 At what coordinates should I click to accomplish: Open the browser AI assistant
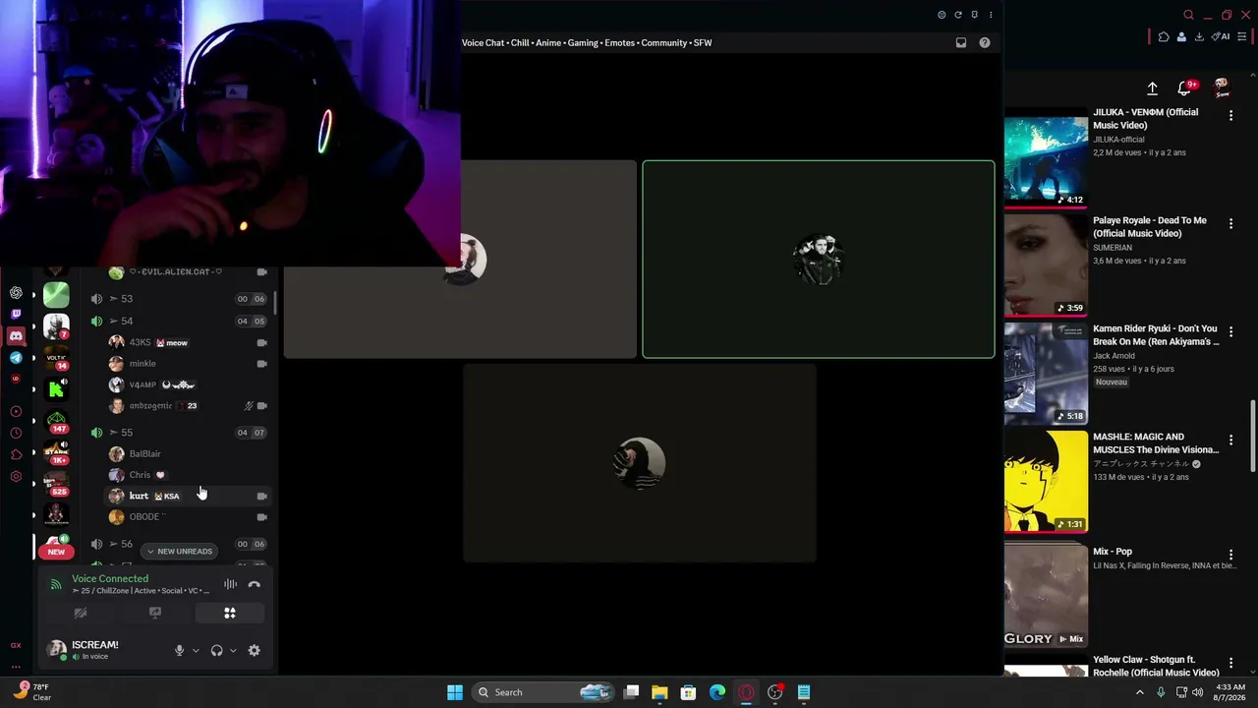1221,37
